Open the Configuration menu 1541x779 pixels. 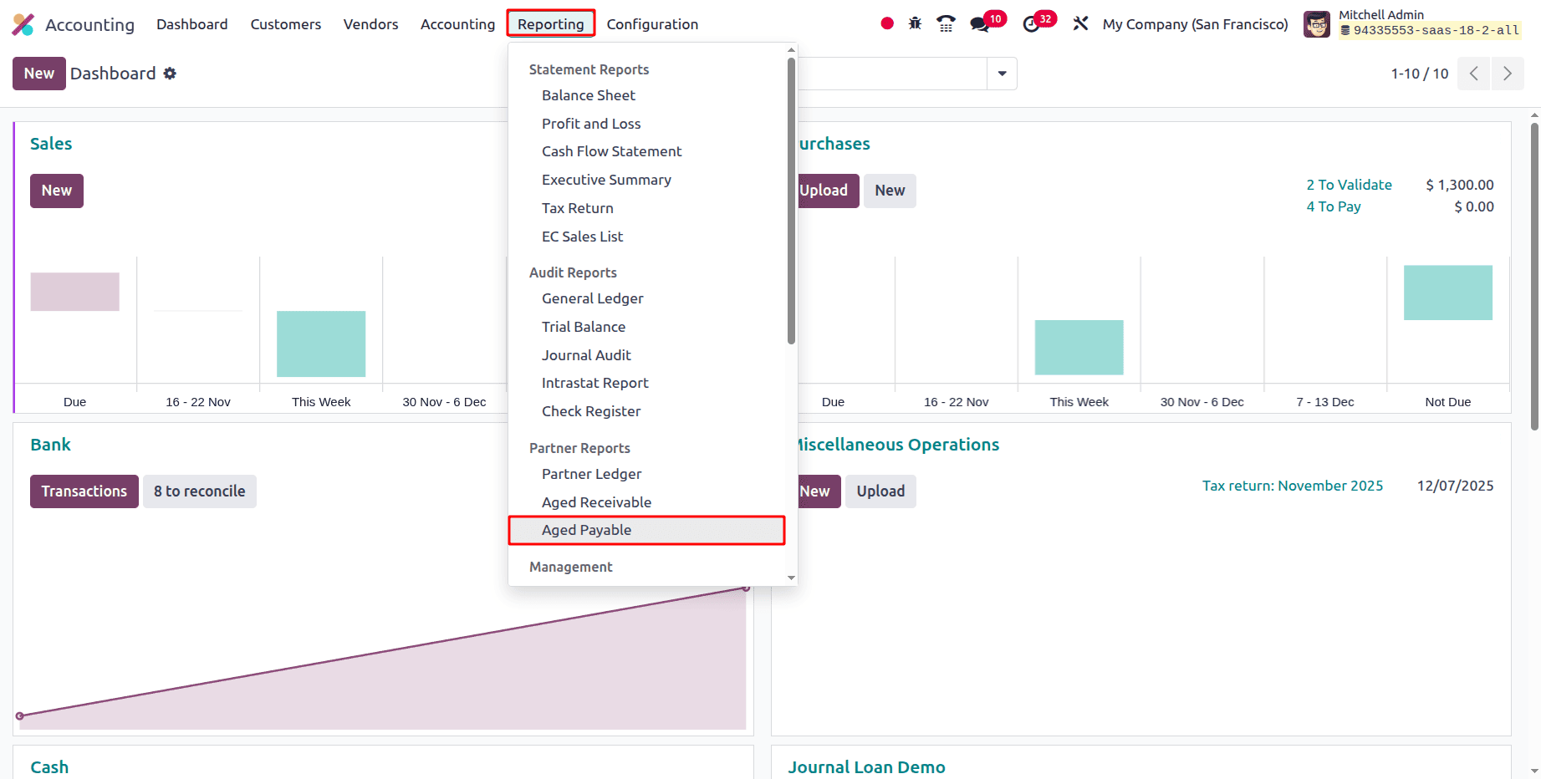point(652,24)
